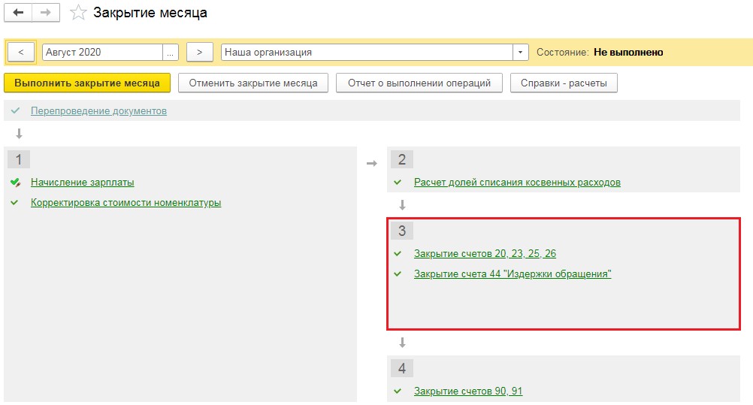The width and height of the screenshot is (753, 405).
Task: Go to previous month with < button
Action: click(x=20, y=53)
